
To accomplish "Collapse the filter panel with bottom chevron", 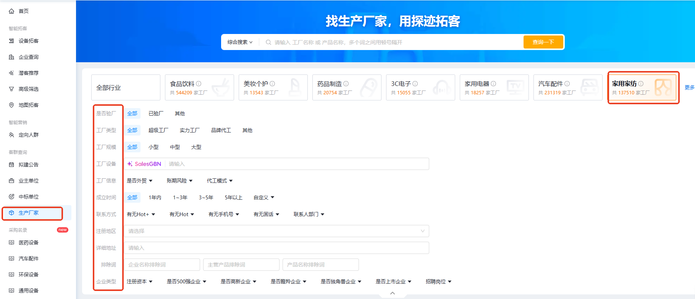I will pyautogui.click(x=393, y=293).
